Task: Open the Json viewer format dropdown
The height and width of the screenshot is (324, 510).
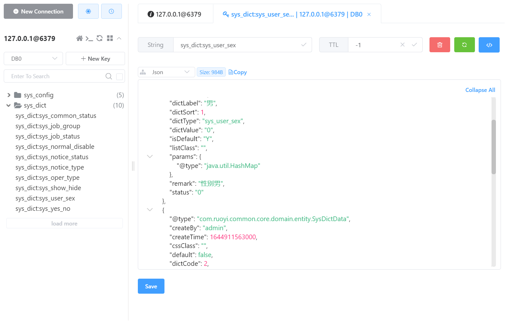Action: tap(166, 72)
